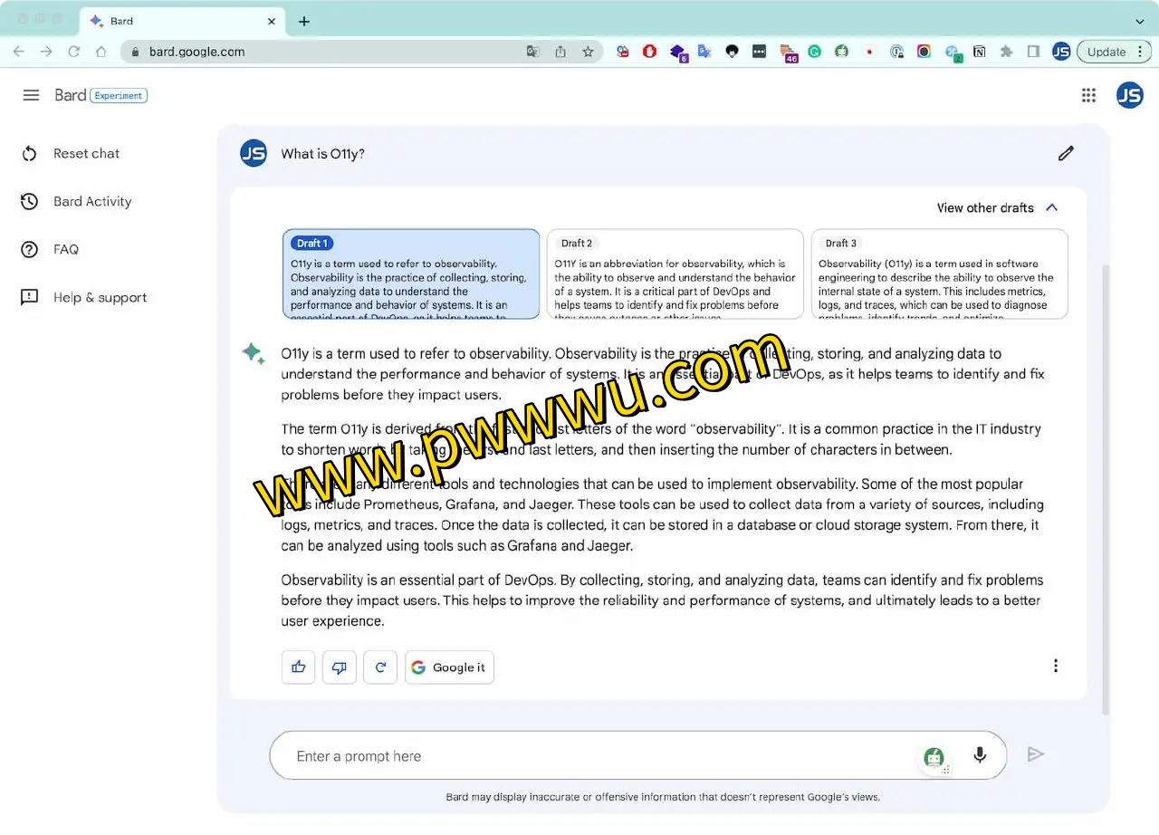The image size is (1159, 835).
Task: Open the hamburger main menu
Action: tap(31, 95)
